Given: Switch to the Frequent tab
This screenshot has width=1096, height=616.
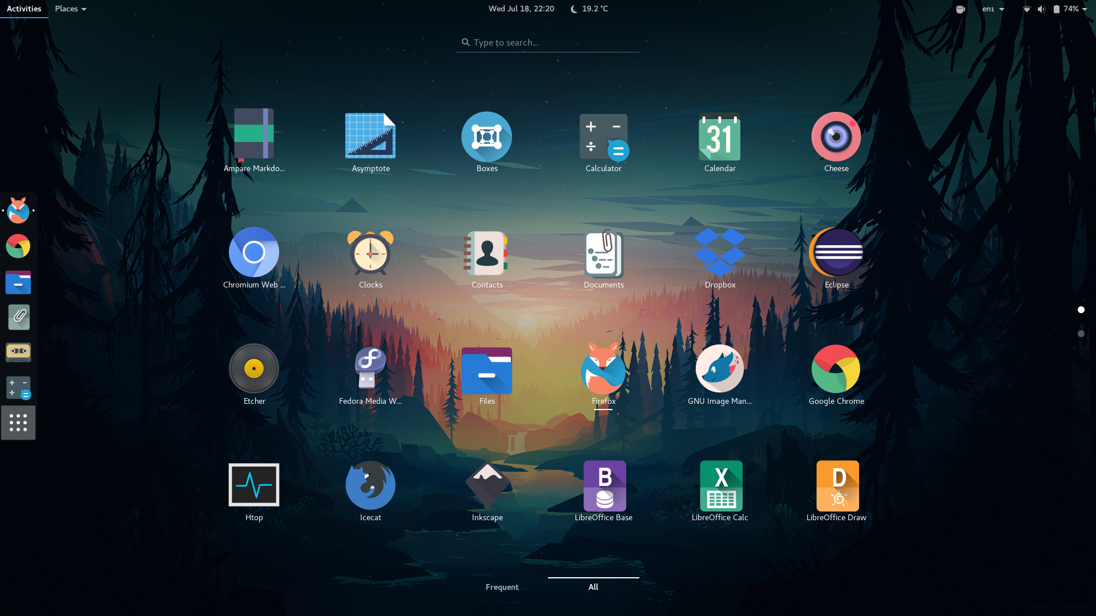Looking at the screenshot, I should [502, 587].
